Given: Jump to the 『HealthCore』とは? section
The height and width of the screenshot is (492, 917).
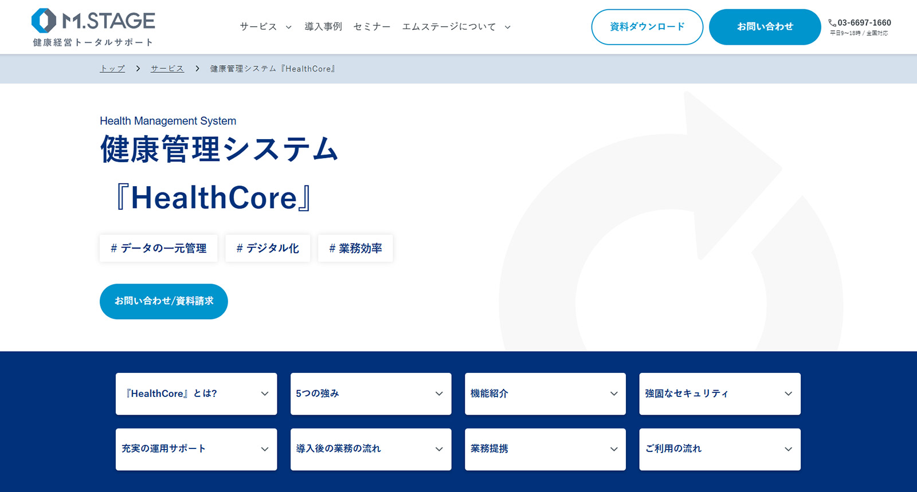Looking at the screenshot, I should [196, 394].
